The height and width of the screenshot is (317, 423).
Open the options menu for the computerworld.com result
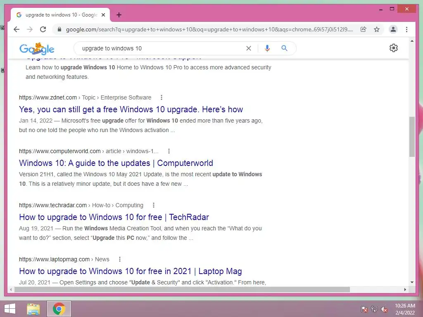pyautogui.click(x=169, y=151)
